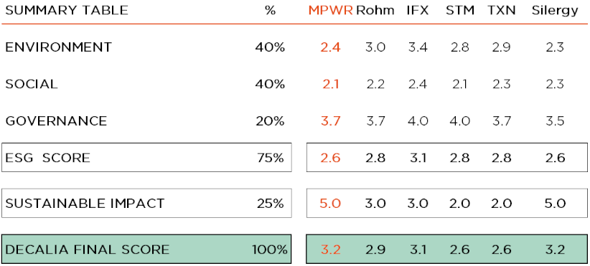590x266 pixels.
Task: Click the % column header
Action: click(270, 11)
